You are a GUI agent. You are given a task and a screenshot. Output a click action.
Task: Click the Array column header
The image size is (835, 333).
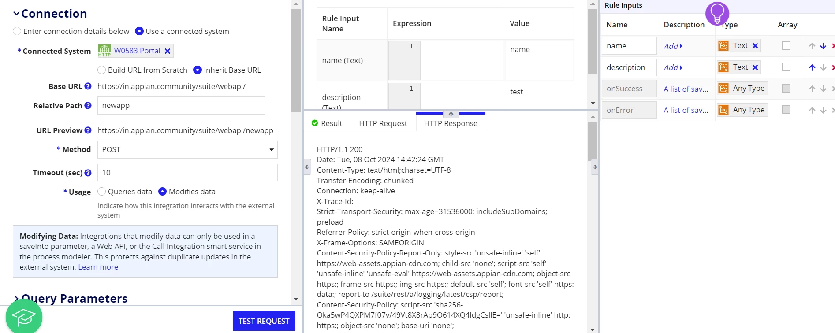click(787, 25)
